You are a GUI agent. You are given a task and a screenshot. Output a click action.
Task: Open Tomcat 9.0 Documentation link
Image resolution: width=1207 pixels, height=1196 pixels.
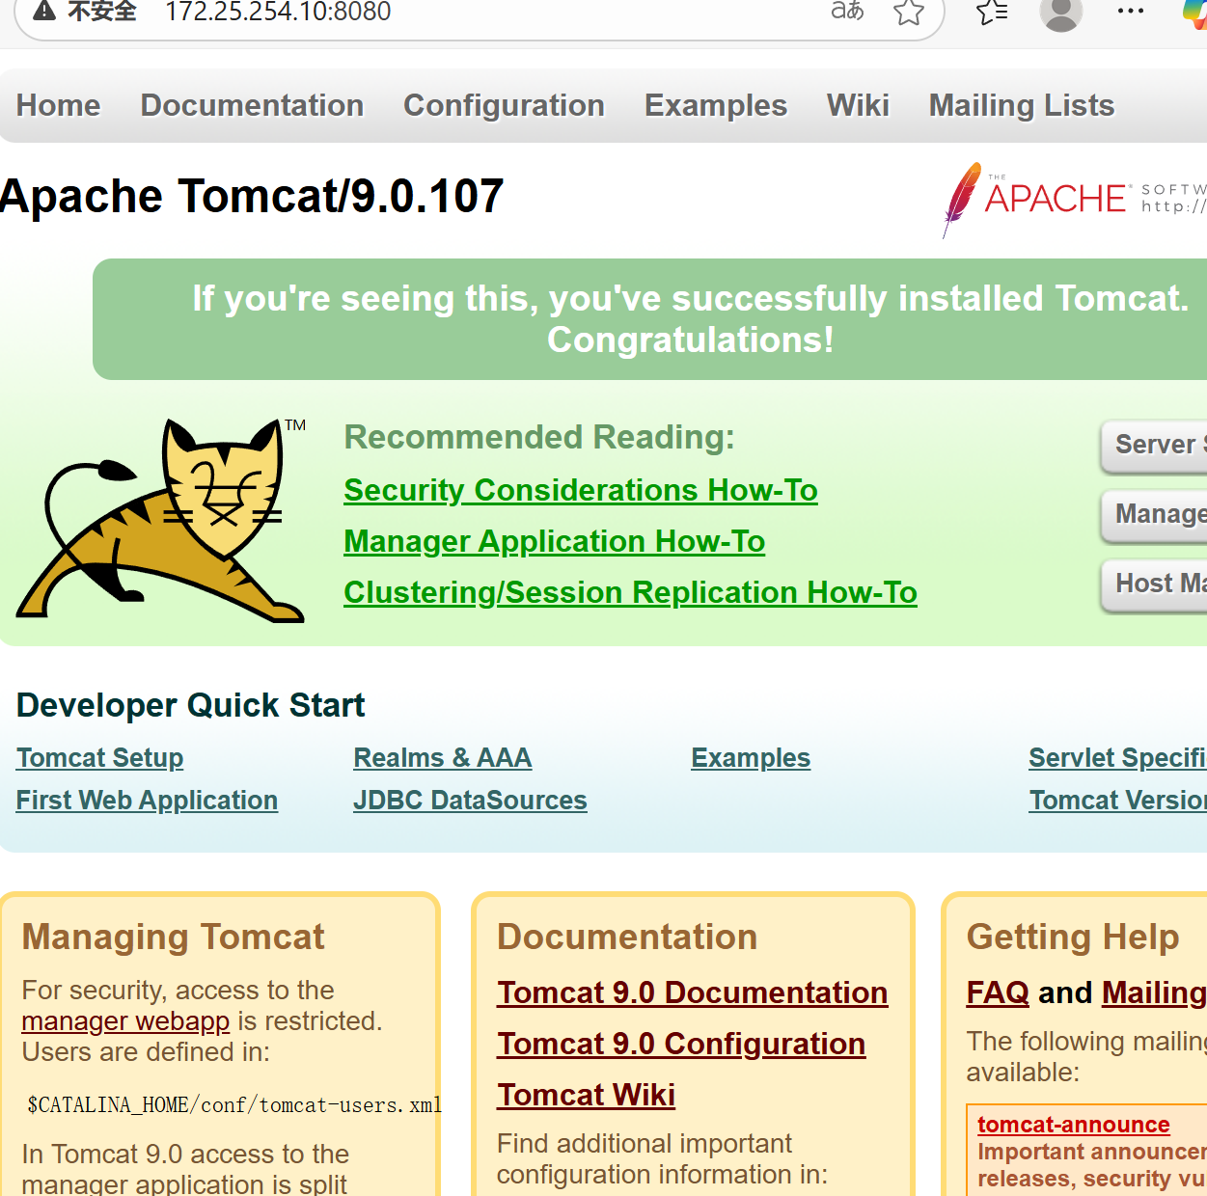(x=693, y=992)
